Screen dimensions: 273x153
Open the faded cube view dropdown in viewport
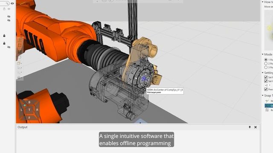[x=19, y=63]
